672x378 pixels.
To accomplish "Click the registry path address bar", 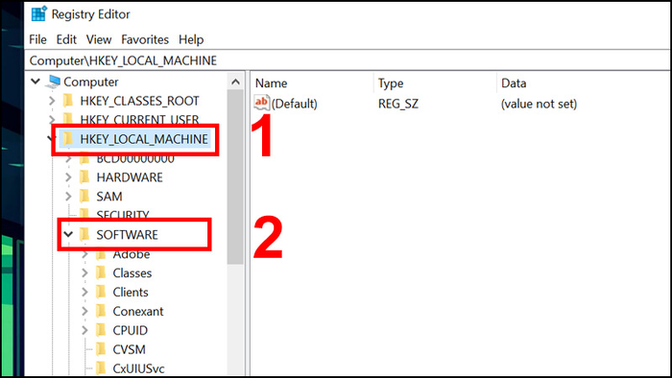I will click(348, 60).
